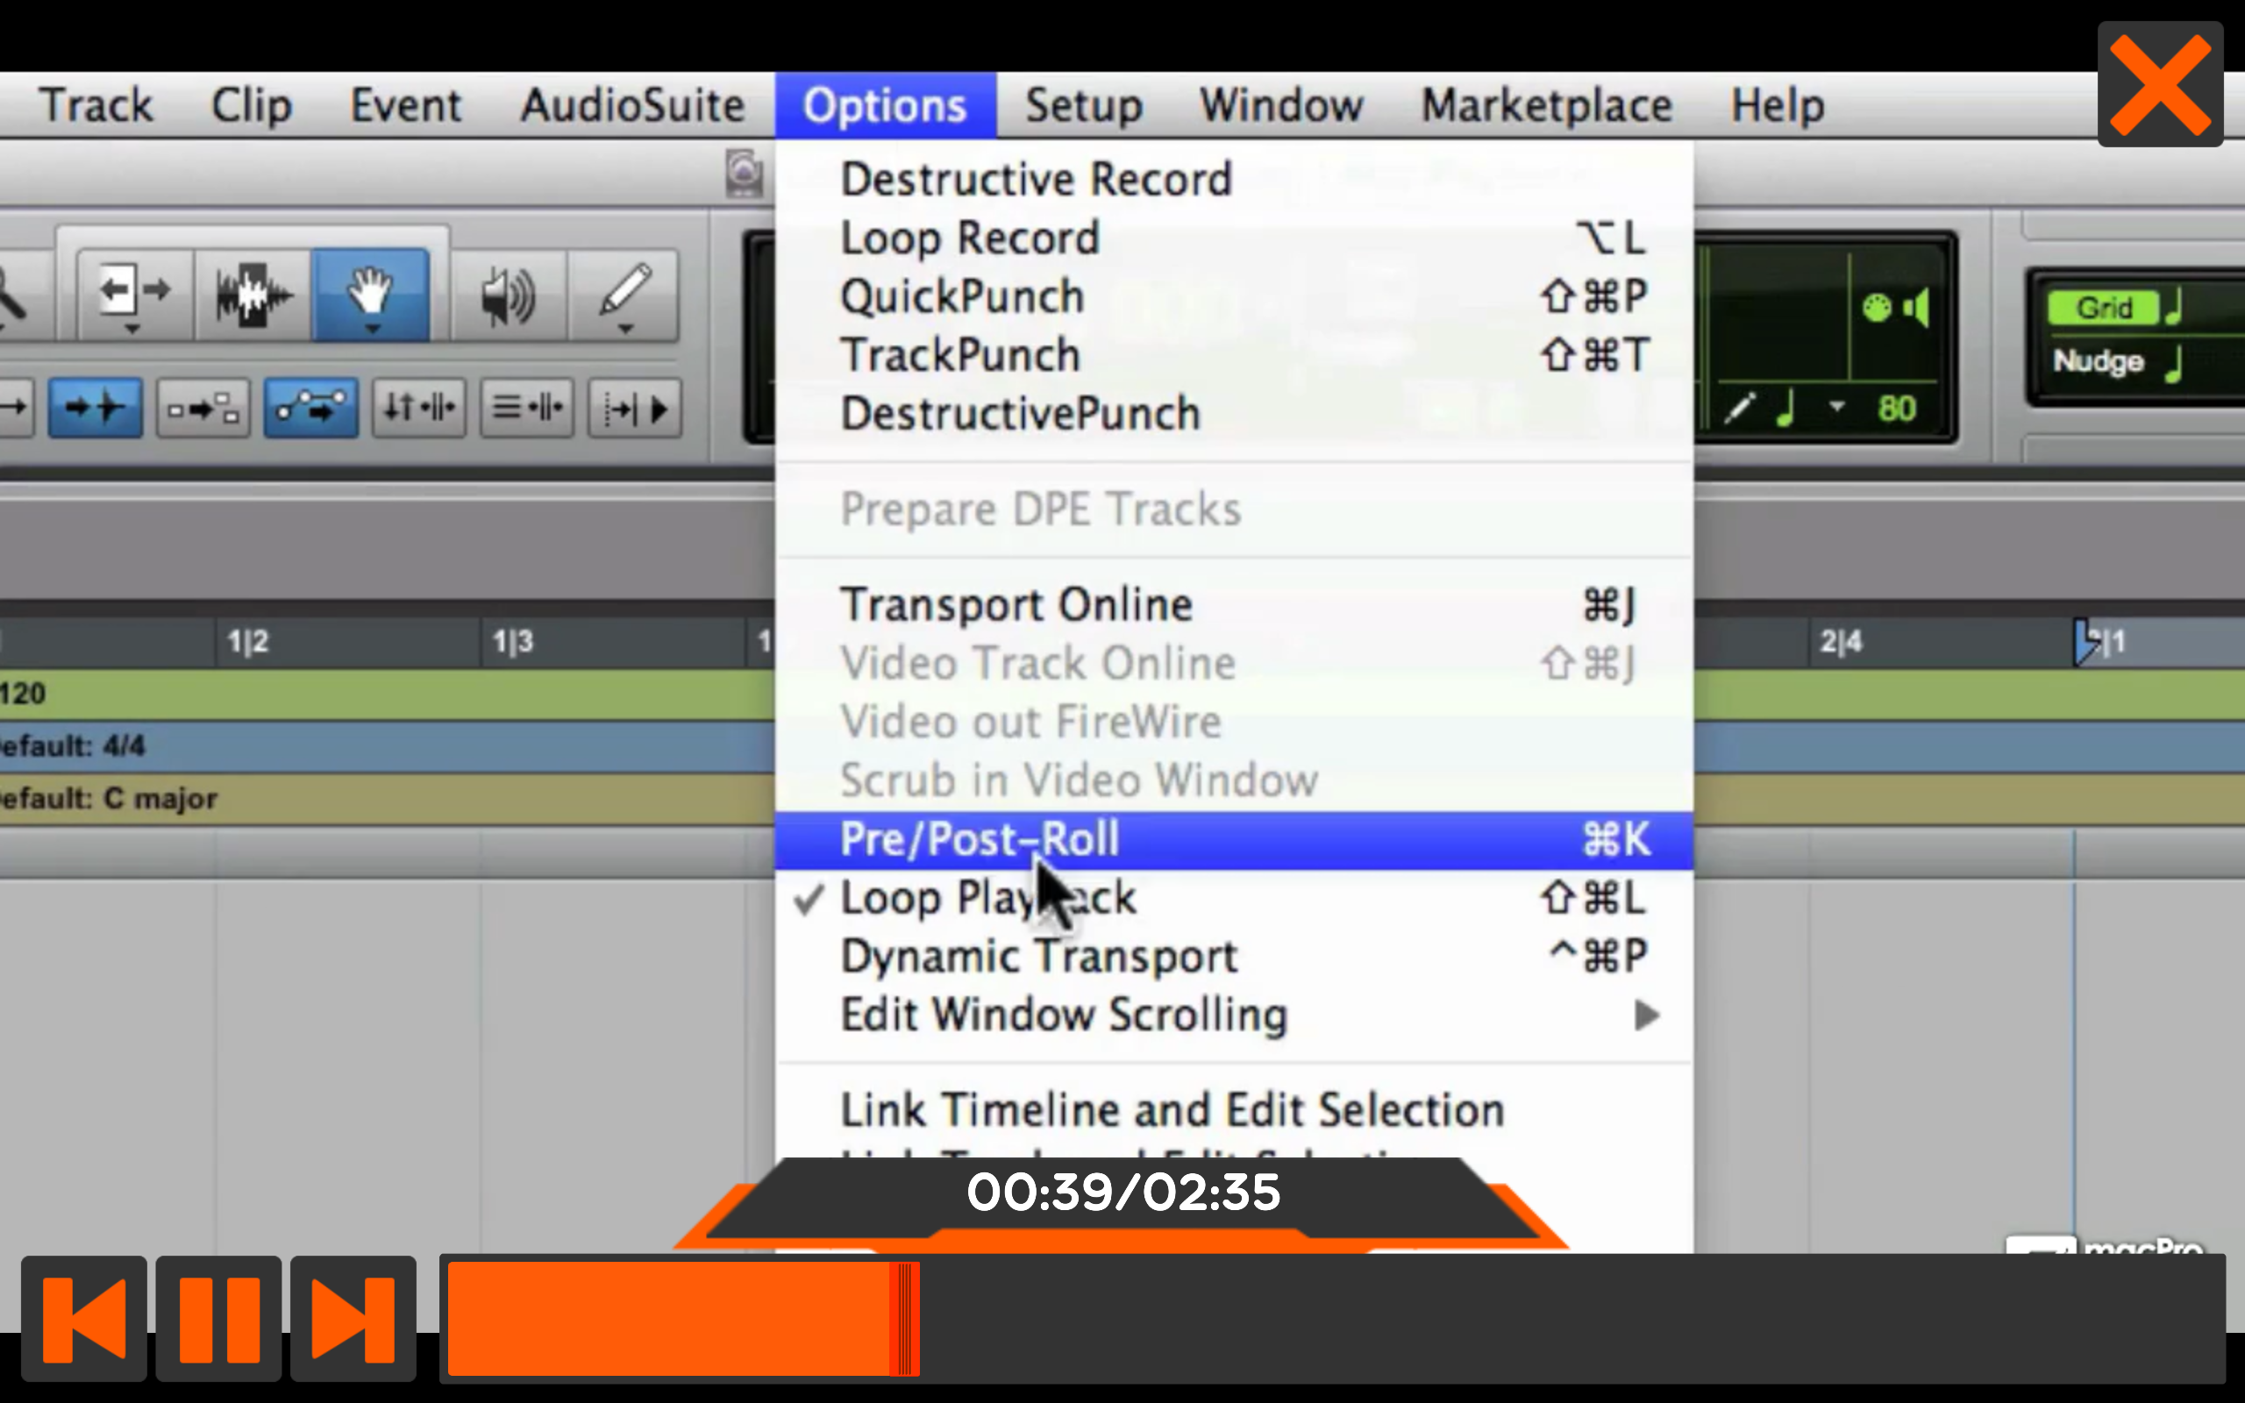Select Pre/Post-Roll from the Options menu

click(979, 838)
